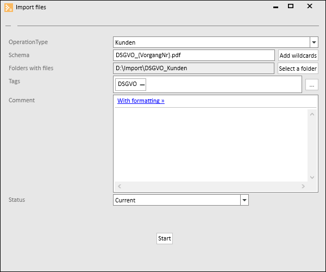This screenshot has height=272, width=326.
Task: Open tag picker with ellipsis button
Action: click(x=312, y=85)
